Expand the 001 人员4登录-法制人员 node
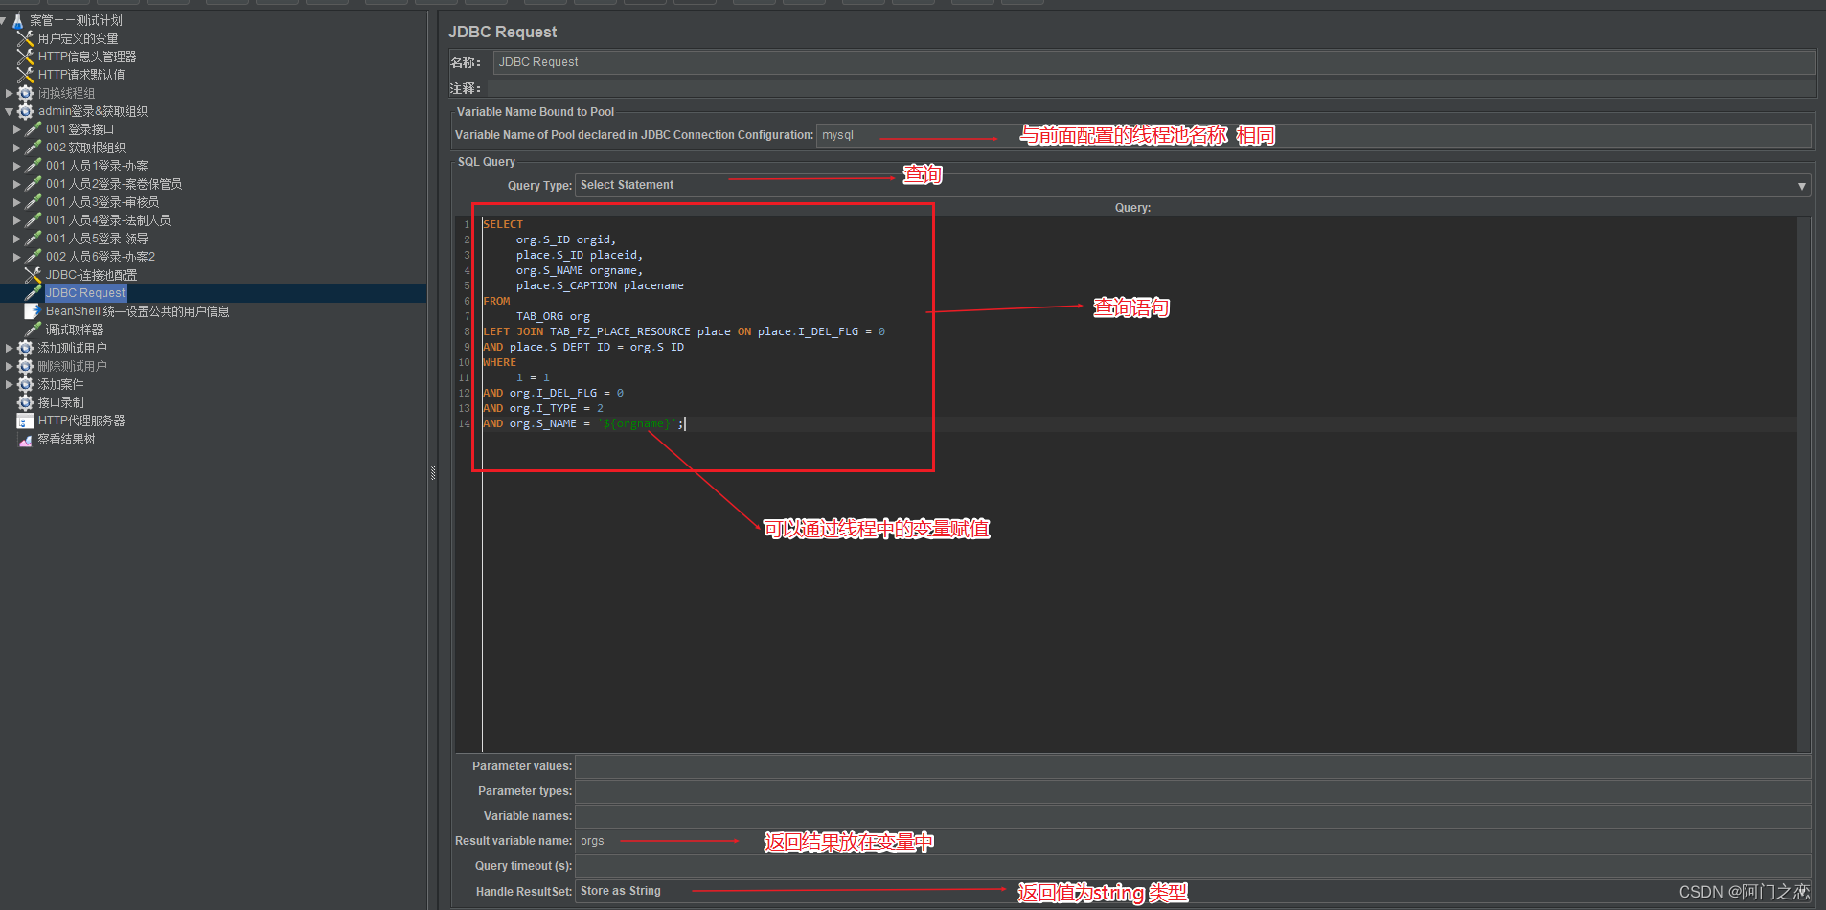1826x910 pixels. [x=17, y=220]
